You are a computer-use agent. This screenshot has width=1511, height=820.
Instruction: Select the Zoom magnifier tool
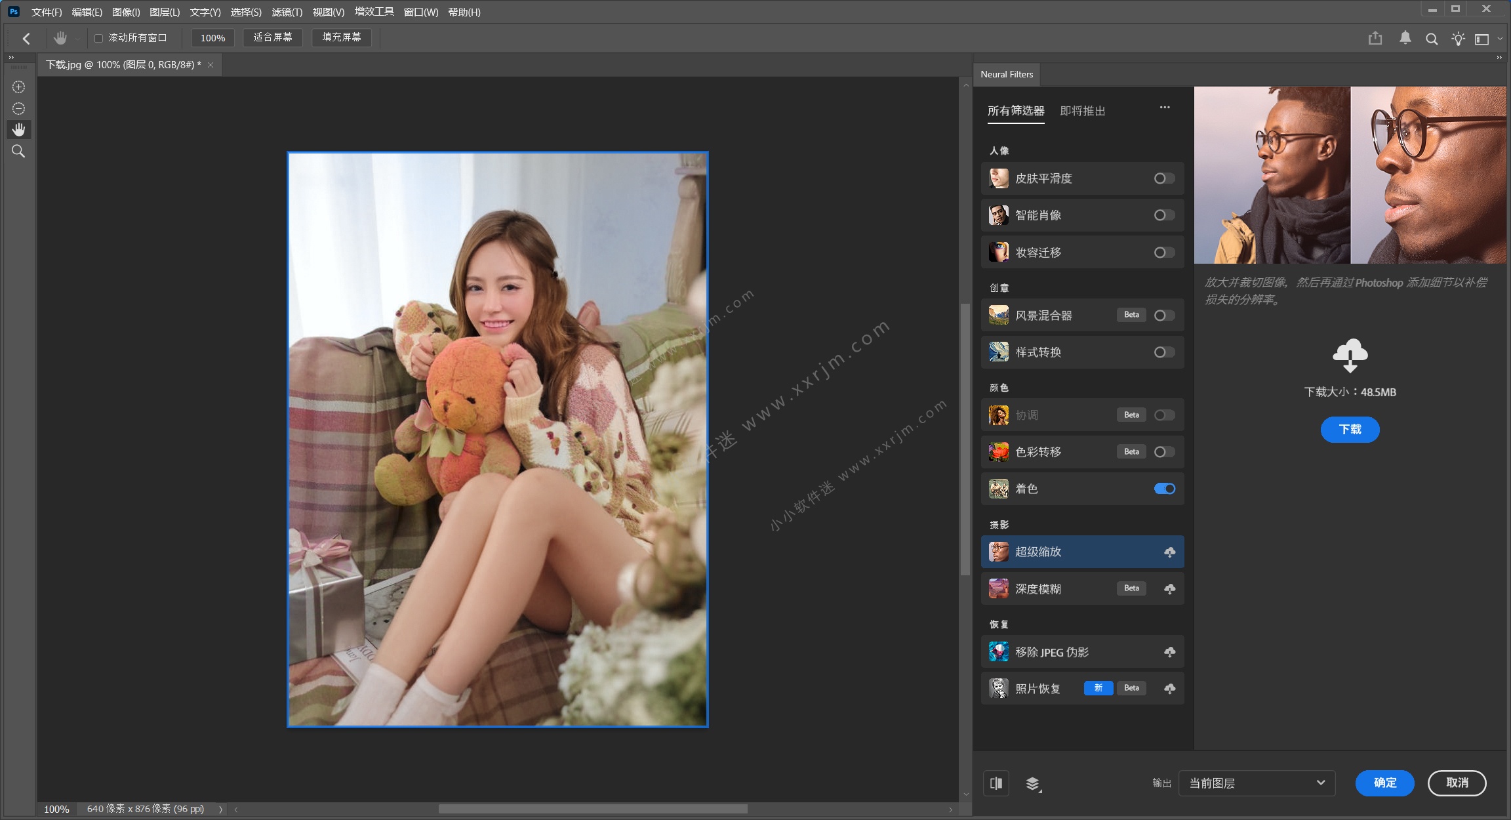click(18, 152)
